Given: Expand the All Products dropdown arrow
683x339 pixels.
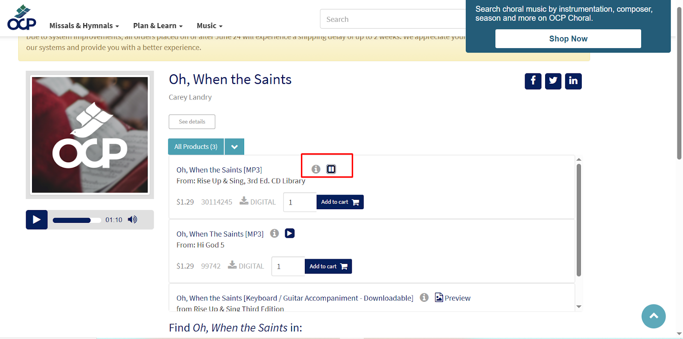Looking at the screenshot, I should coord(234,146).
